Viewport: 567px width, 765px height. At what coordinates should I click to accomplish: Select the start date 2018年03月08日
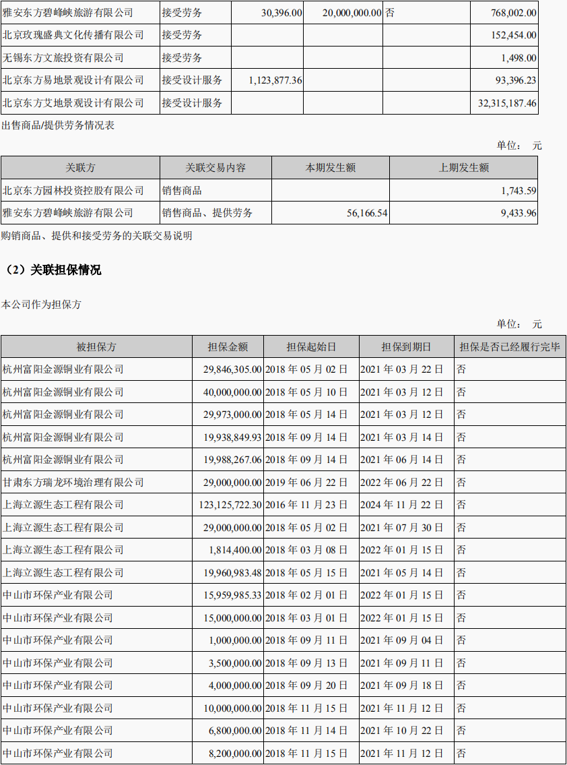[x=306, y=551]
